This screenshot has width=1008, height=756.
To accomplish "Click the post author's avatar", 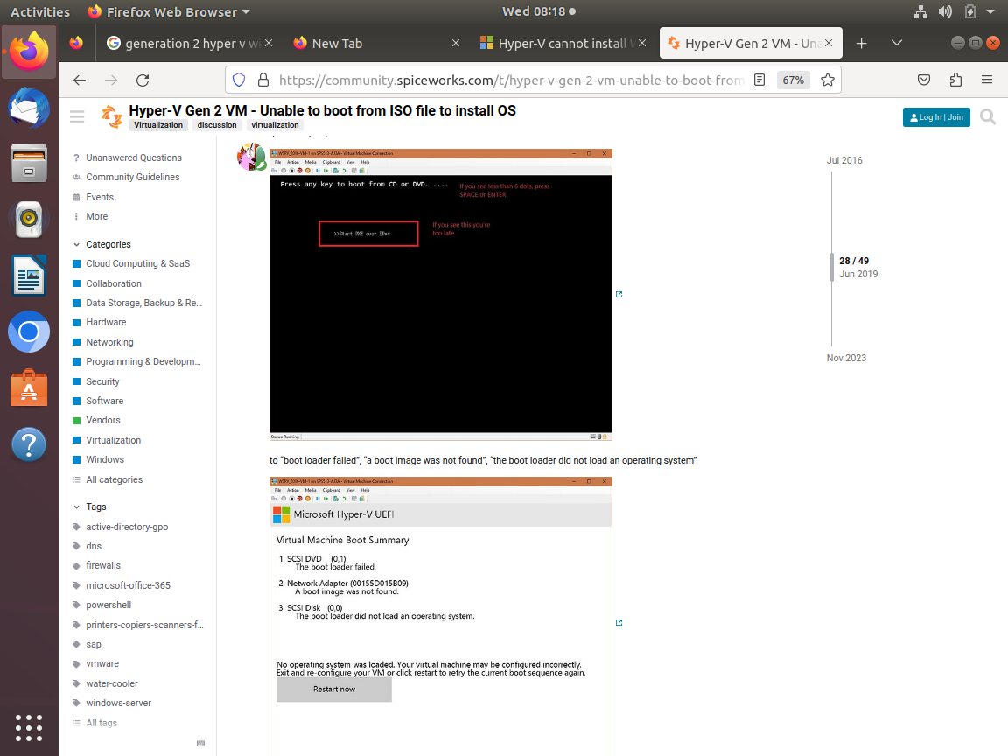I will tap(251, 157).
